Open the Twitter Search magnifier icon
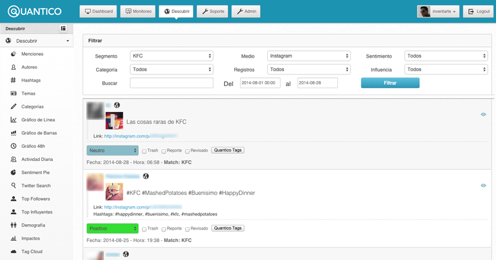Viewport: 496px width, 260px height. coord(13,186)
